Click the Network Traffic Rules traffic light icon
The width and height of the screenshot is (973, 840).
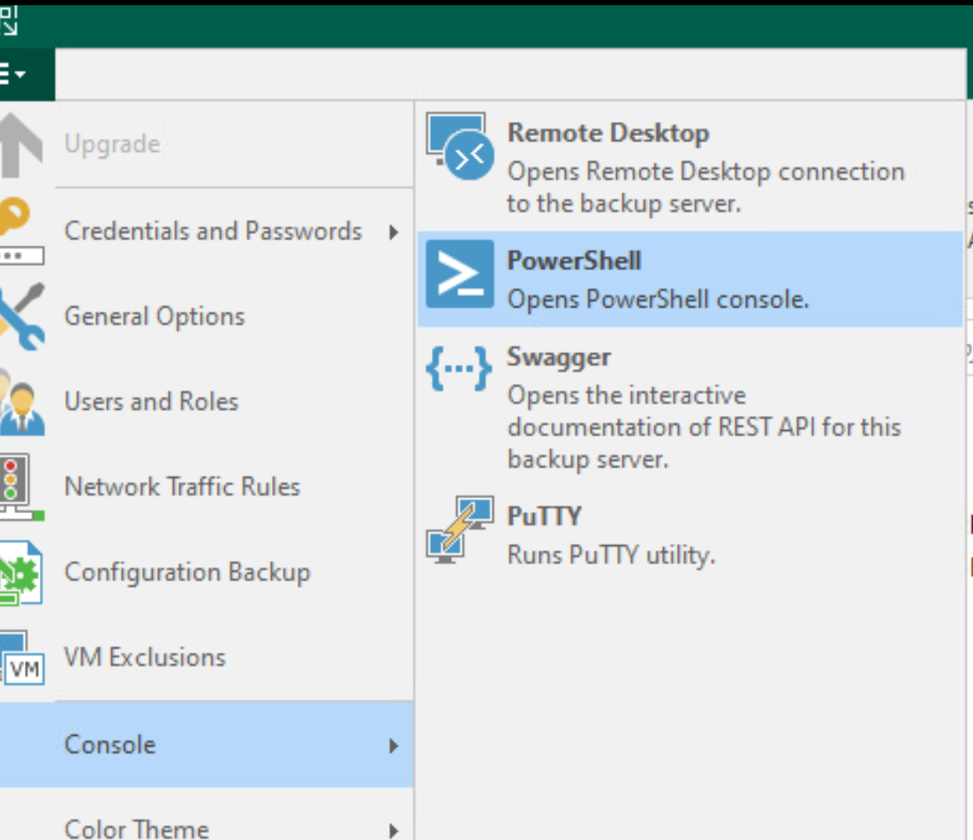pyautogui.click(x=21, y=487)
